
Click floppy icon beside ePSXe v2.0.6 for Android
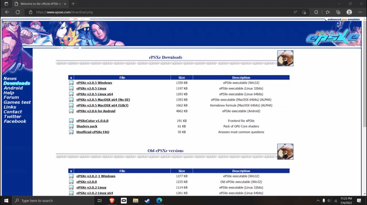(71, 111)
